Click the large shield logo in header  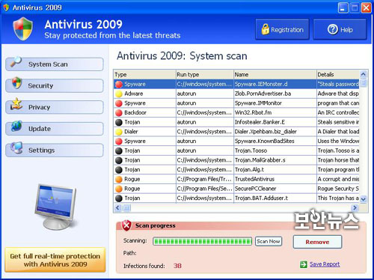(23, 28)
